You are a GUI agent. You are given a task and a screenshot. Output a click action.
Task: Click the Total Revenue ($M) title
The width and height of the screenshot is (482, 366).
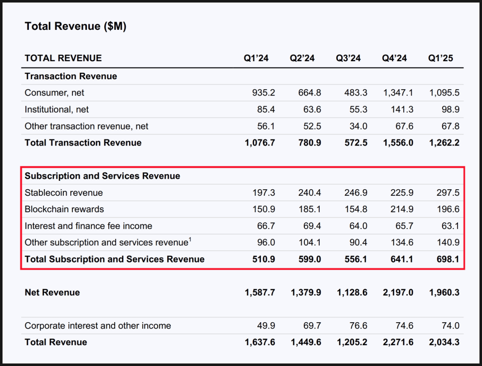75,26
